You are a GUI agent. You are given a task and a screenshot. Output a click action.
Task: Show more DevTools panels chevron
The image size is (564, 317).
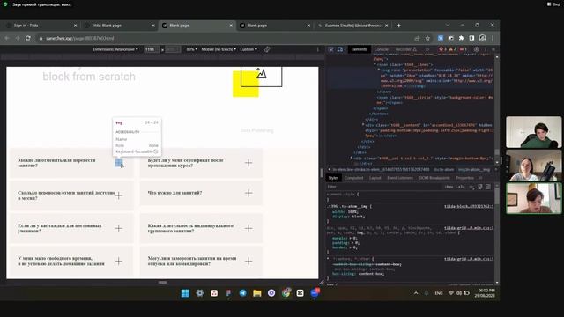427,49
